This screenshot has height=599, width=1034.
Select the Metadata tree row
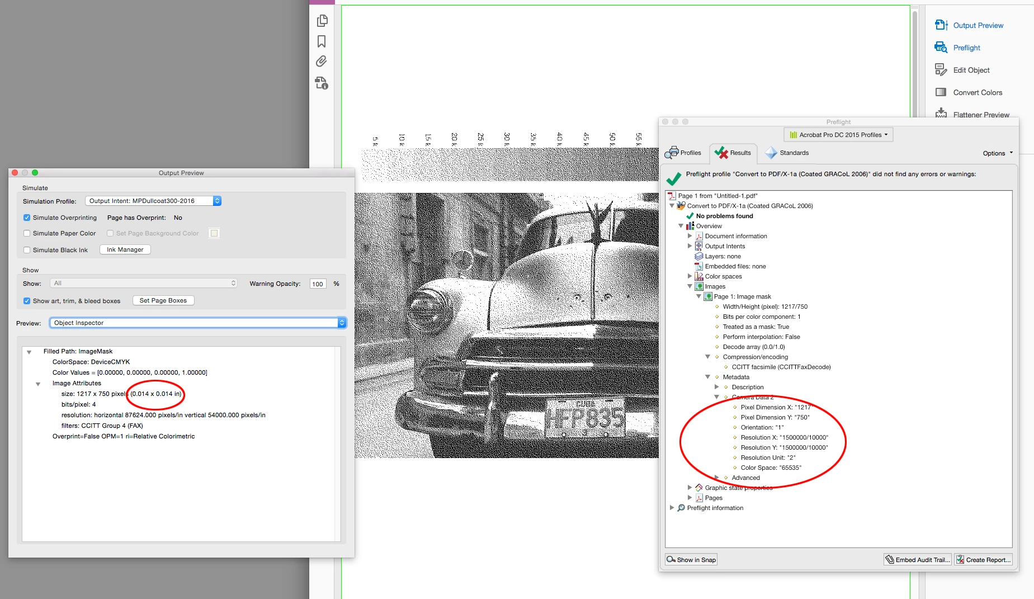tap(736, 377)
